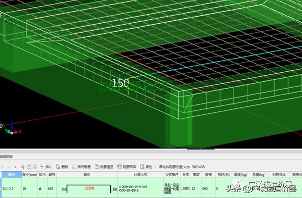Click the total weight readout 582.408
Screen dimensions: 302x198
pos(198,167)
